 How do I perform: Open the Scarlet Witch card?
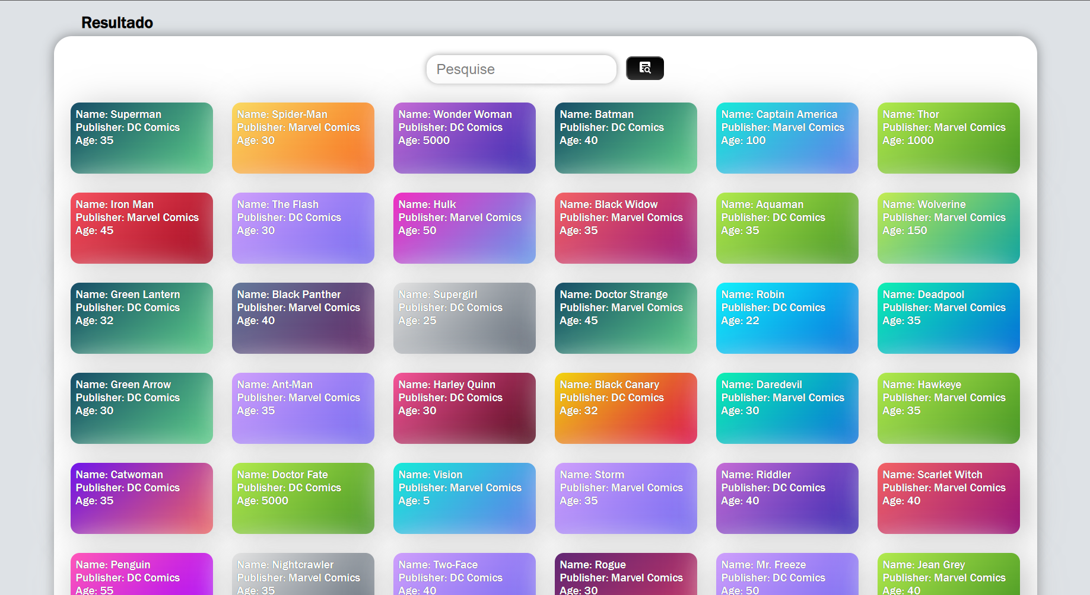pos(948,498)
